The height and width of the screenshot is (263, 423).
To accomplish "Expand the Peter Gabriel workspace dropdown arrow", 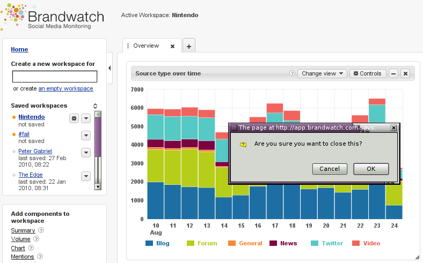I will tap(86, 153).
